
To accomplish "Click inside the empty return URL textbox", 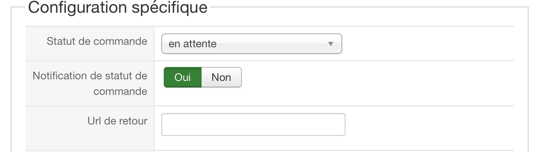I will tap(253, 124).
